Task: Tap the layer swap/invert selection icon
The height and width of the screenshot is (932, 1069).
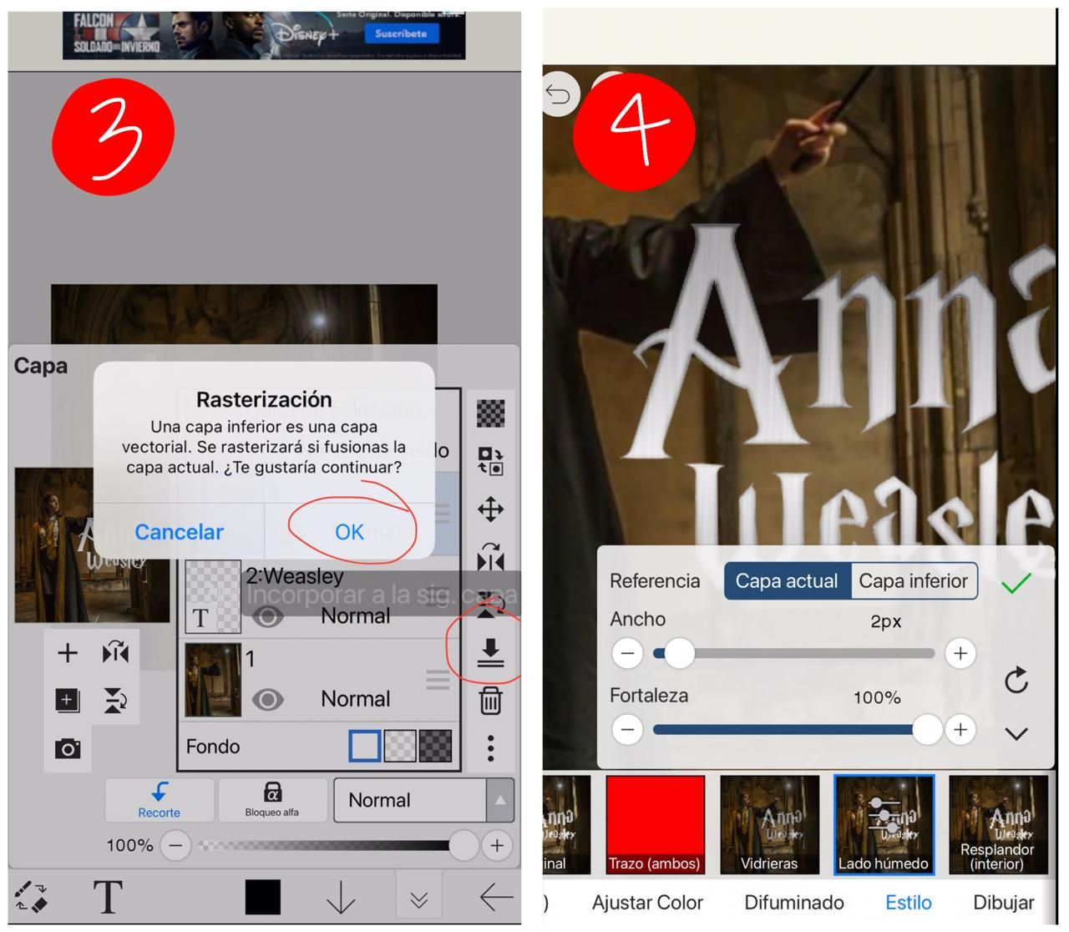Action: [490, 461]
